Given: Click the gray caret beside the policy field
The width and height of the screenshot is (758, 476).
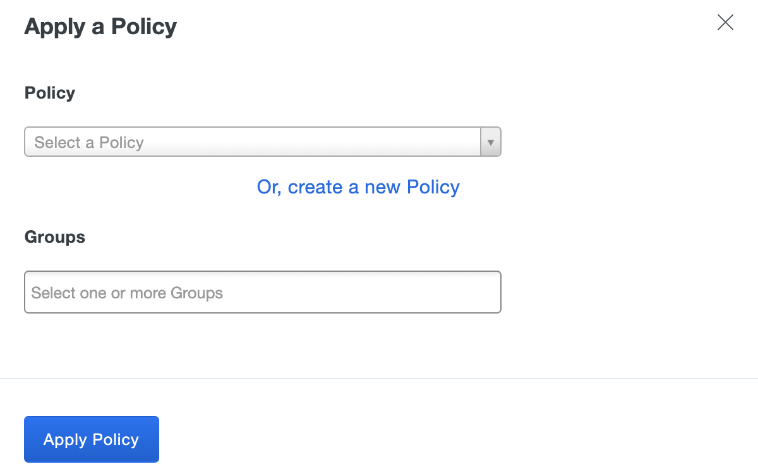Looking at the screenshot, I should coord(490,142).
